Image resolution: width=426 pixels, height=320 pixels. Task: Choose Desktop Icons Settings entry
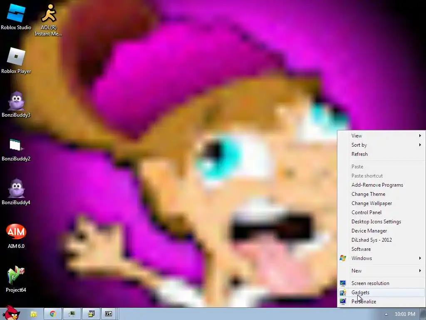pyautogui.click(x=381, y=222)
